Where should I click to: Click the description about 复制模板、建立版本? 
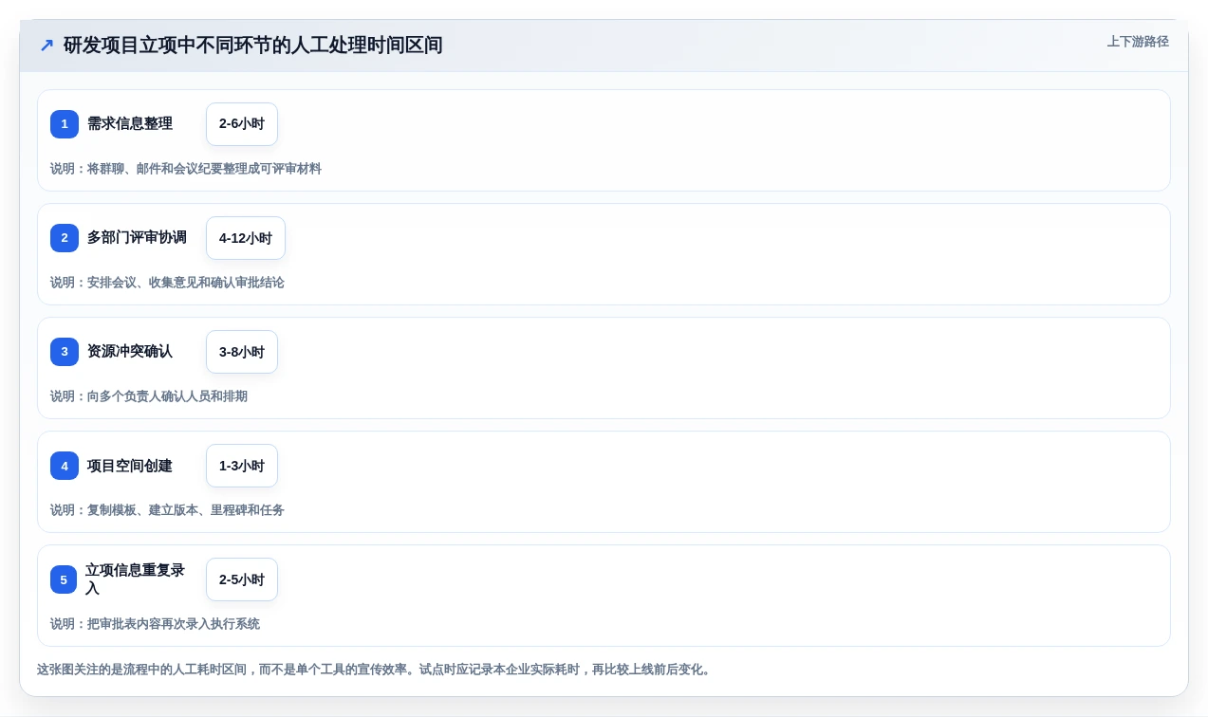click(x=167, y=510)
